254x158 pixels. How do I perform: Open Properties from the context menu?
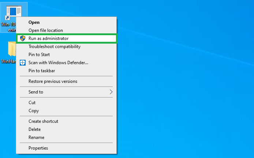click(66, 148)
